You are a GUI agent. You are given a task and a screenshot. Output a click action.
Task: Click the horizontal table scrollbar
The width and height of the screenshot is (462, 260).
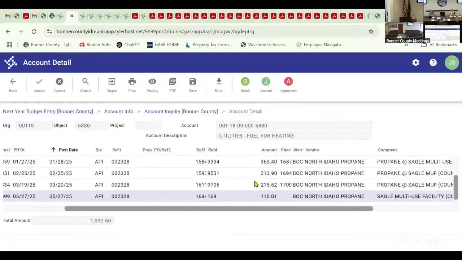(218, 208)
